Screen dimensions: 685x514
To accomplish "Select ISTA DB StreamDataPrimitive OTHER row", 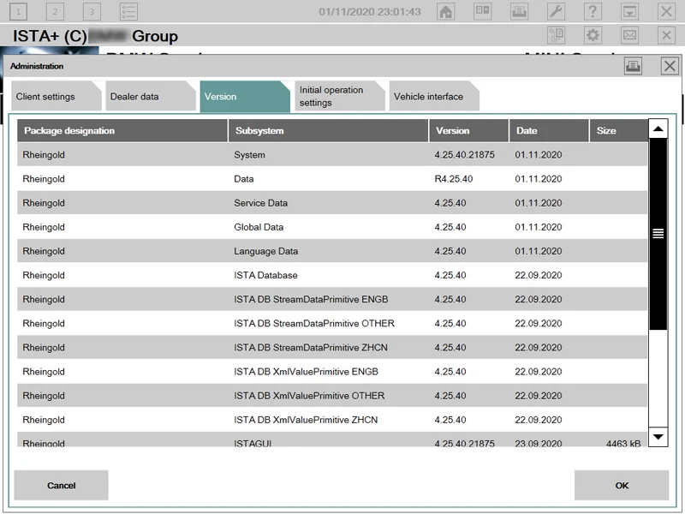I will (x=332, y=323).
